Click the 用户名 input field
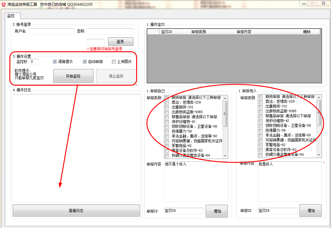 point(51,31)
